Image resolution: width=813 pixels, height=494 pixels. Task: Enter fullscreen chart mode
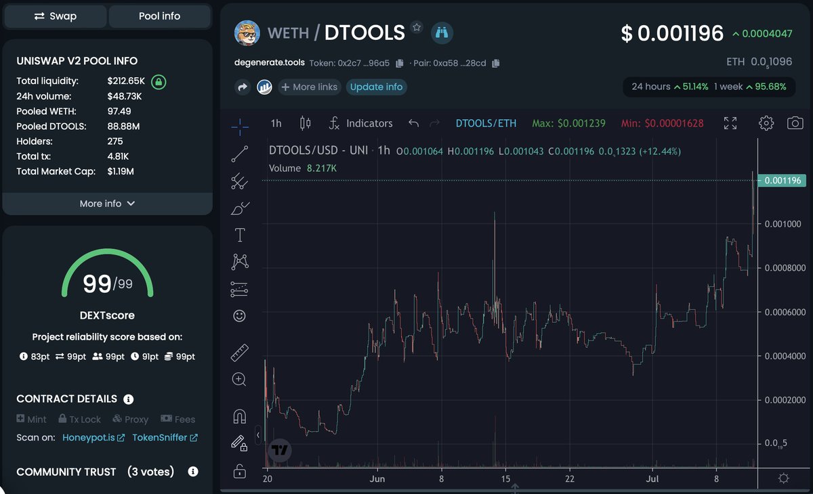click(730, 123)
